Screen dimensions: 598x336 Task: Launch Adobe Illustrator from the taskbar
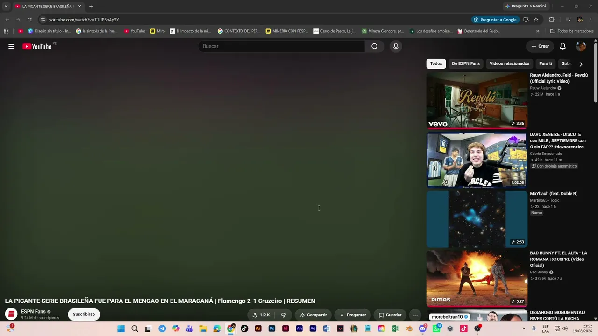[x=258, y=329]
